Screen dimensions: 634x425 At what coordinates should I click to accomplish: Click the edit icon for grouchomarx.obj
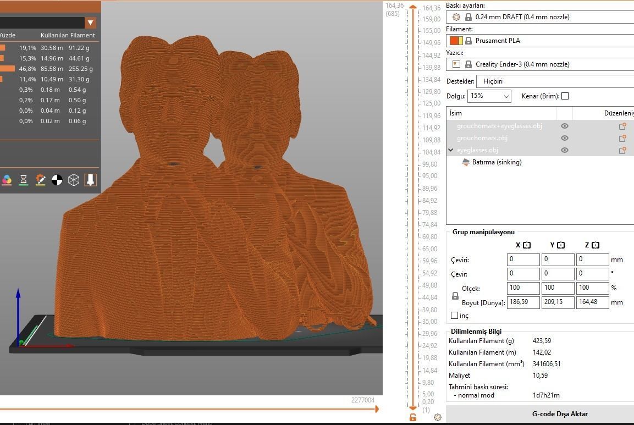tap(622, 139)
